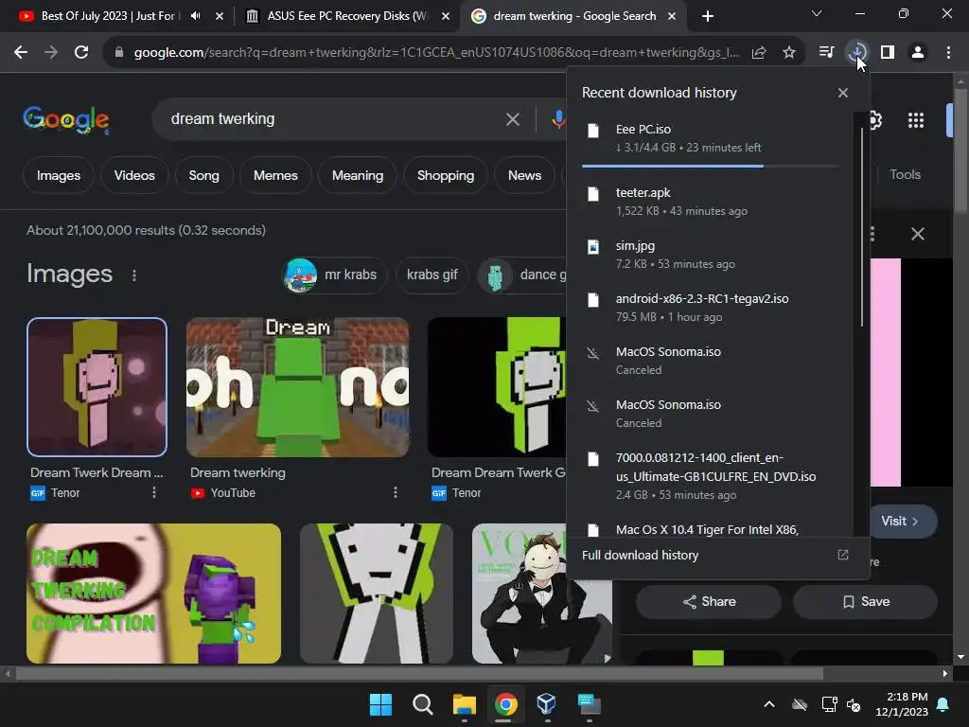This screenshot has height=727, width=969.
Task: Open the media controls icon in toolbar
Action: click(x=826, y=53)
